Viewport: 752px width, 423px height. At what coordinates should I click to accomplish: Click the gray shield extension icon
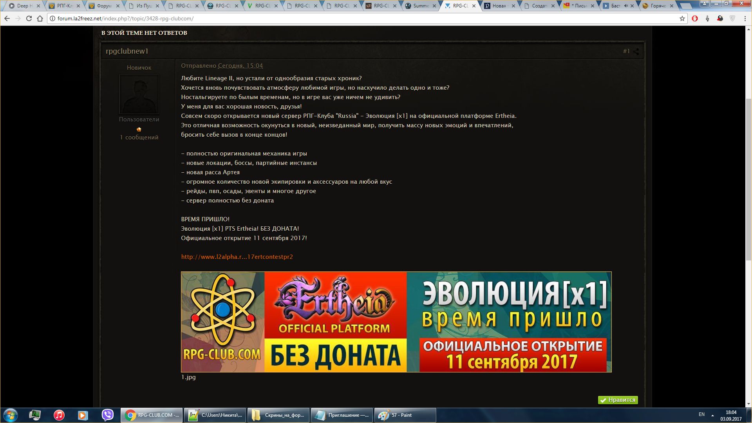pos(732,18)
